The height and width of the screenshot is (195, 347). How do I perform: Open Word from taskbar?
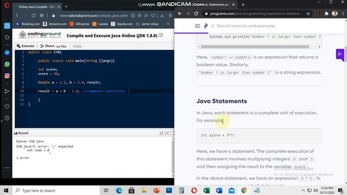(219, 190)
